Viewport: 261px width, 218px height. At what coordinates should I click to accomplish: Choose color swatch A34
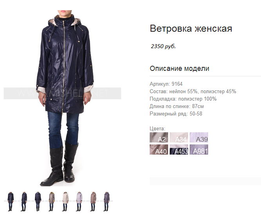(179, 137)
